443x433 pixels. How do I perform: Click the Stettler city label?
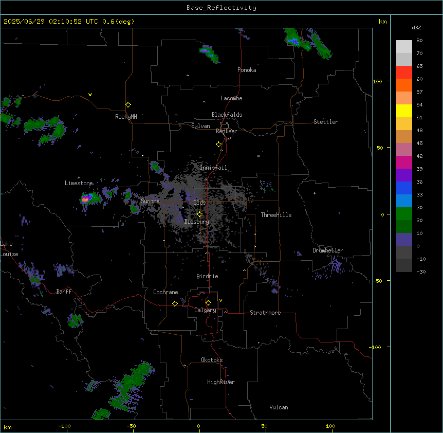click(326, 122)
